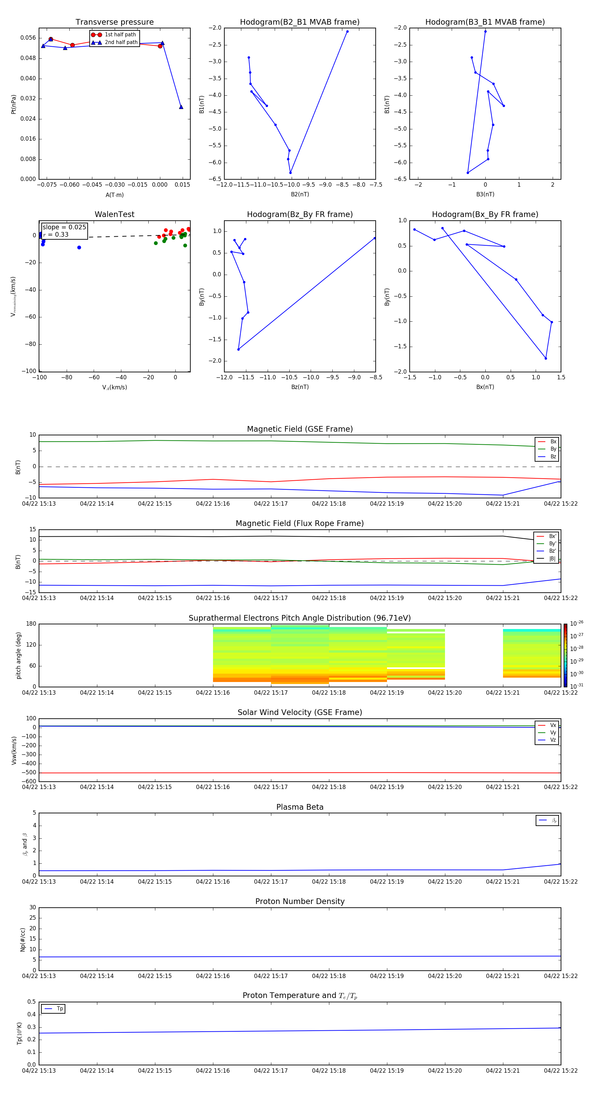Select the Vz entry in velocity legend
This screenshot has width=600, height=1100.
pos(547,740)
